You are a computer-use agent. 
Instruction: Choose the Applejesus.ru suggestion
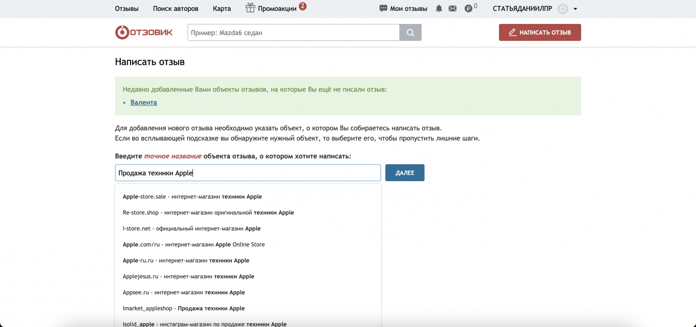pos(248,276)
